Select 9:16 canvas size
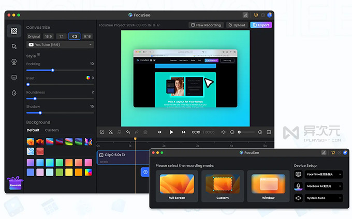 click(x=87, y=36)
